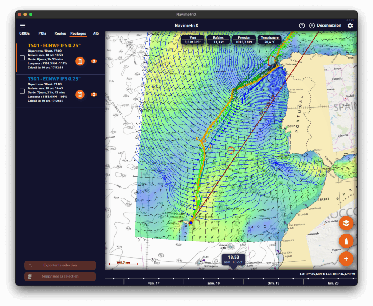Check the first TSQ1 routing checkbox
Image resolution: width=373 pixels, height=306 pixels.
[x=22, y=58]
